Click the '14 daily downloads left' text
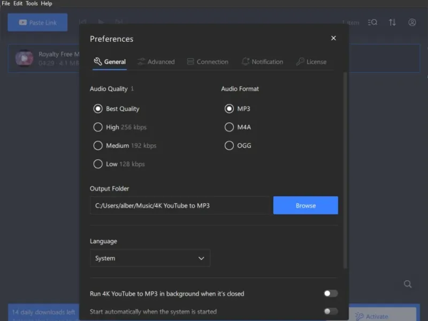Image resolution: width=428 pixels, height=321 pixels. pos(43,312)
